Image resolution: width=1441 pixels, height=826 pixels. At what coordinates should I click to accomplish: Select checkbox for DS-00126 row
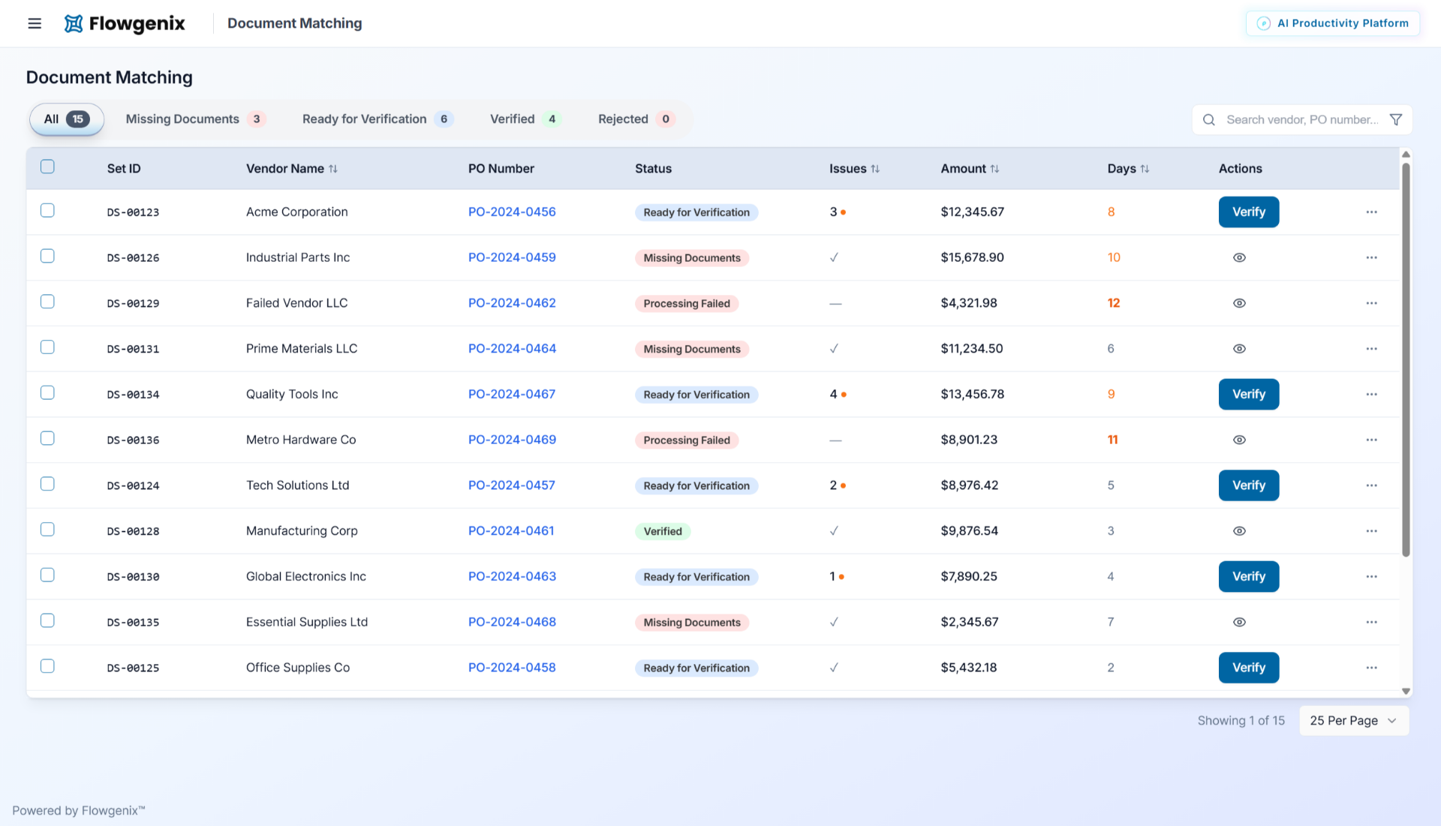47,257
